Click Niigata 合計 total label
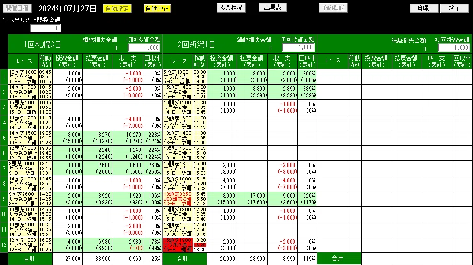Viewport: 473px width, 265px height. point(185,259)
